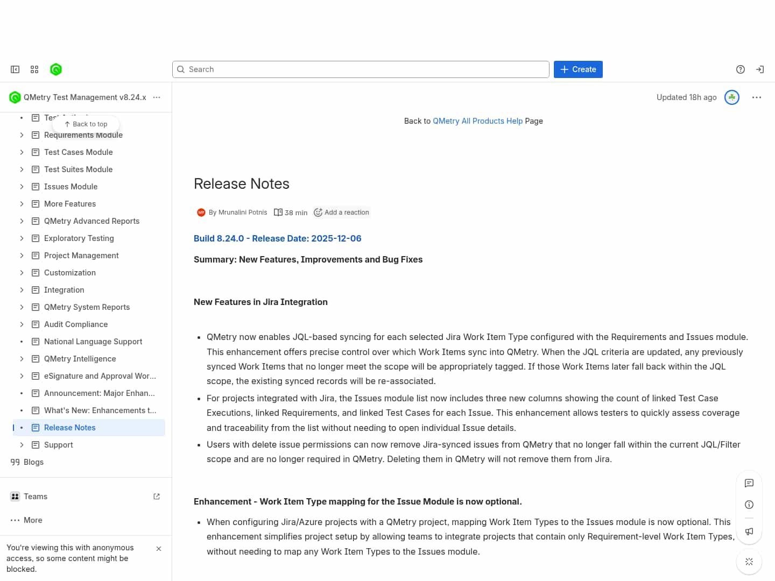Screen dimensions: 775x581
Task: Open the comments panel icon
Action: click(749, 483)
